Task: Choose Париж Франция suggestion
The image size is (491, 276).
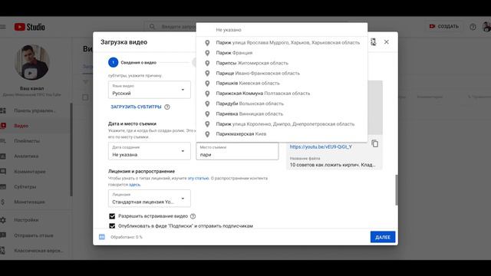Action: pos(282,53)
